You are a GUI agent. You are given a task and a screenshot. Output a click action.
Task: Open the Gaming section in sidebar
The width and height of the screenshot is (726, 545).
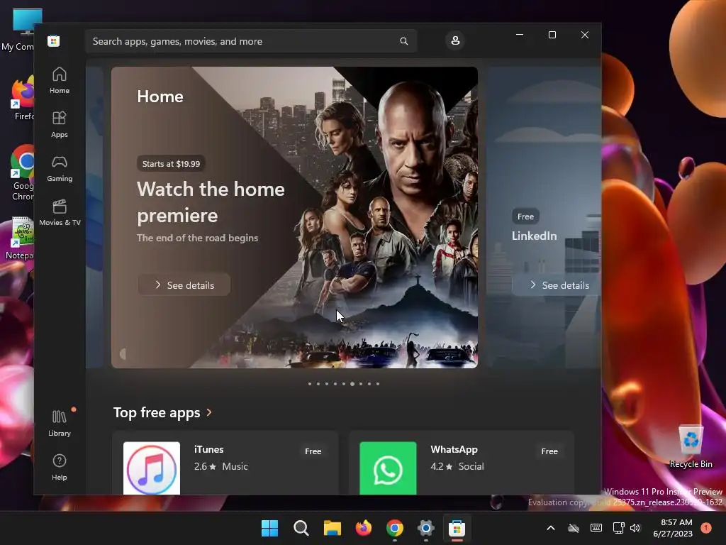coord(60,169)
